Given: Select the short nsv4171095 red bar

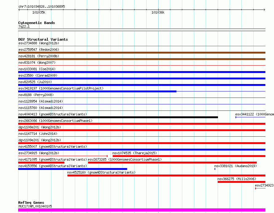Looking at the screenshot, I should coord(41,163).
